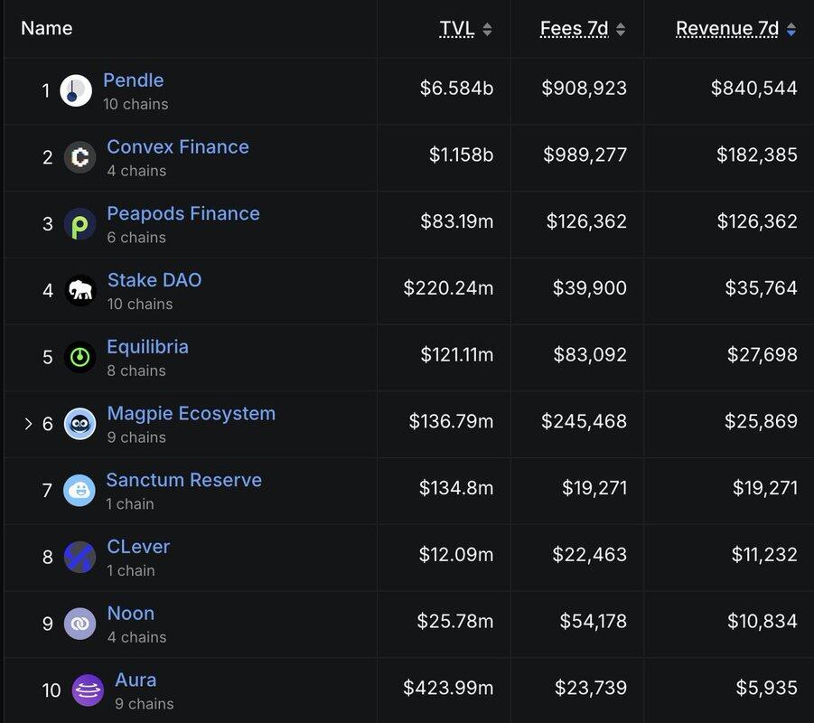Click the Magpie Ecosystem owl icon

click(x=80, y=424)
